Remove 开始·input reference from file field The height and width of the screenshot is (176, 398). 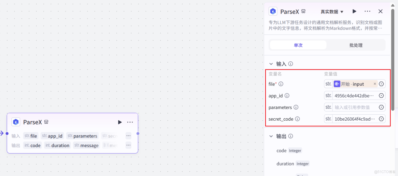pos(375,84)
